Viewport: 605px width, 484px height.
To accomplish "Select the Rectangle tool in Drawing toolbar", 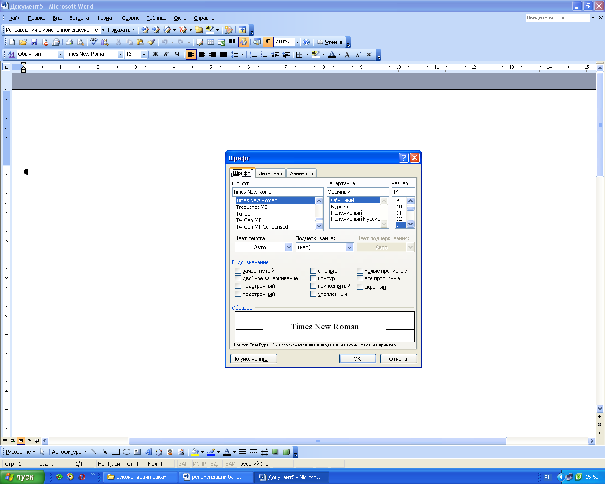I will [115, 452].
